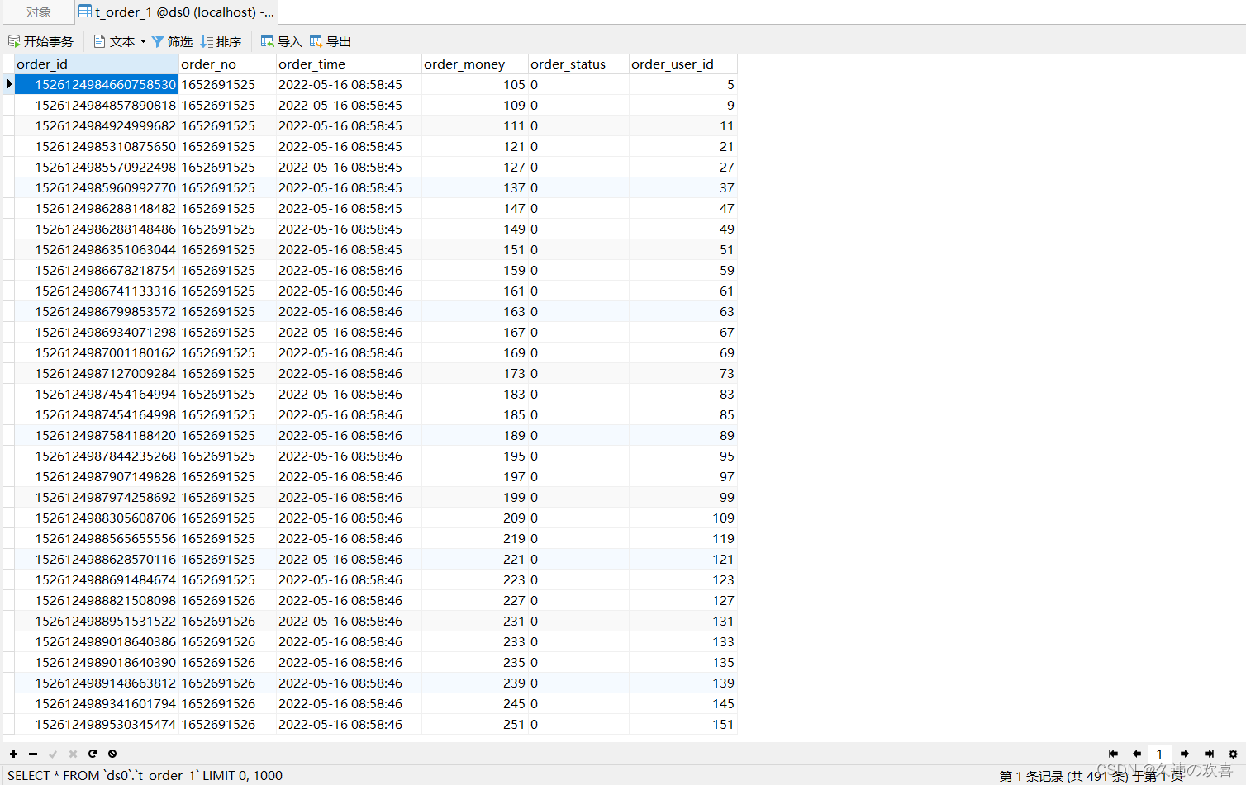Click the refresh icon in bottom bar
Screen dimensions: 1246x785
click(x=93, y=754)
